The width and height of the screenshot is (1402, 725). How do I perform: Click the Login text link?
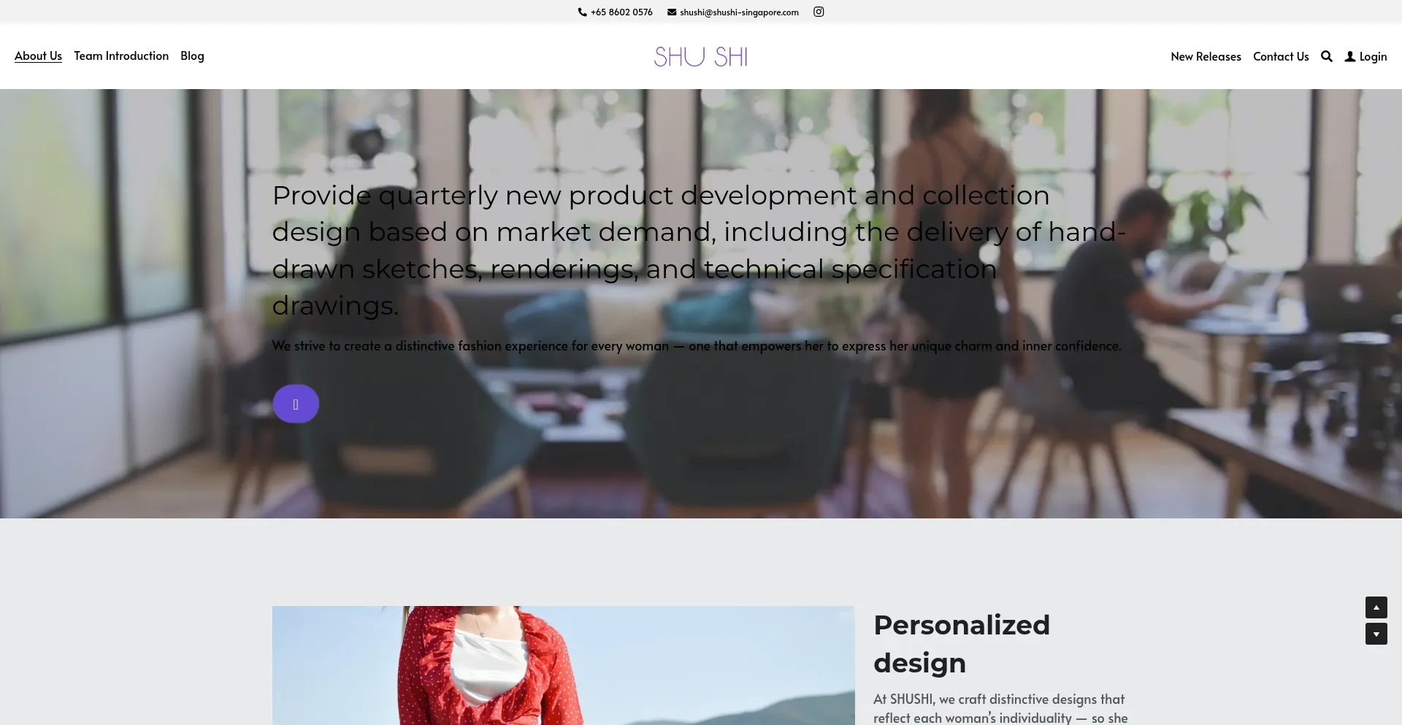click(x=1373, y=56)
